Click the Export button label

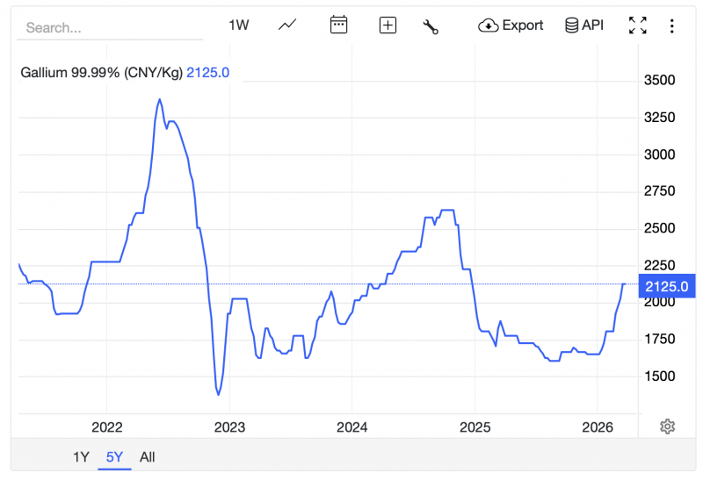[x=523, y=25]
